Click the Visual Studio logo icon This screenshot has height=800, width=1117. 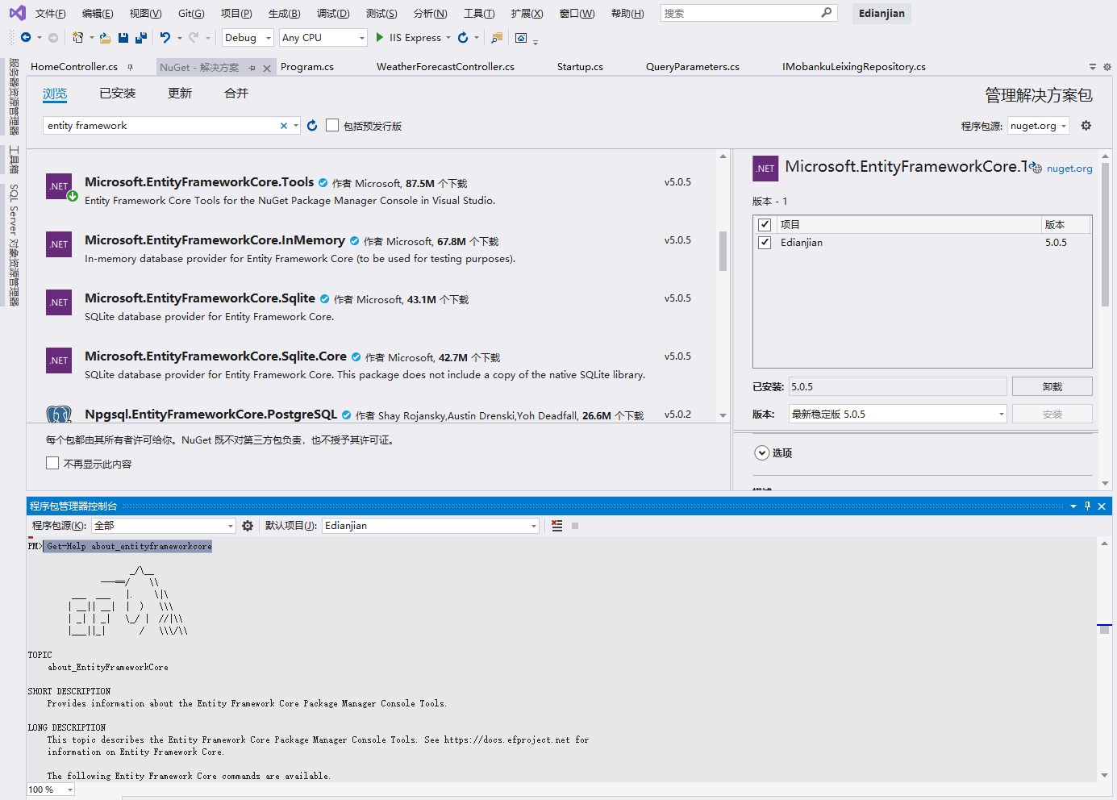coord(17,13)
